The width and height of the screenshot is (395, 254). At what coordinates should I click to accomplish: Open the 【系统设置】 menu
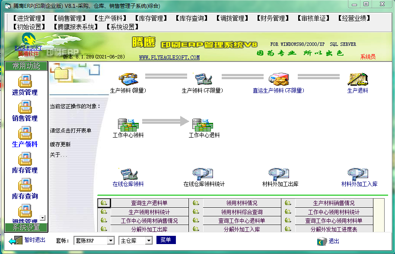click(122, 27)
